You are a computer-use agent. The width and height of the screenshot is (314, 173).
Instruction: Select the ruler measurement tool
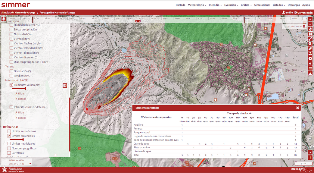(310, 49)
